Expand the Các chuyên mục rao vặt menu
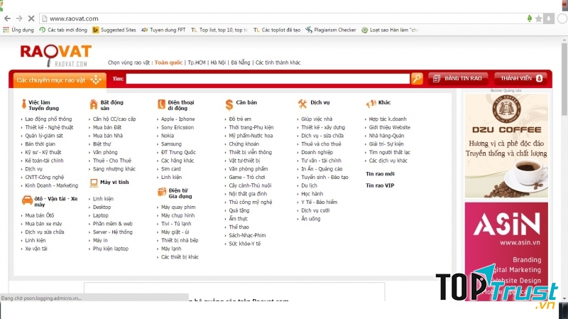This screenshot has height=319, width=568. [58, 79]
